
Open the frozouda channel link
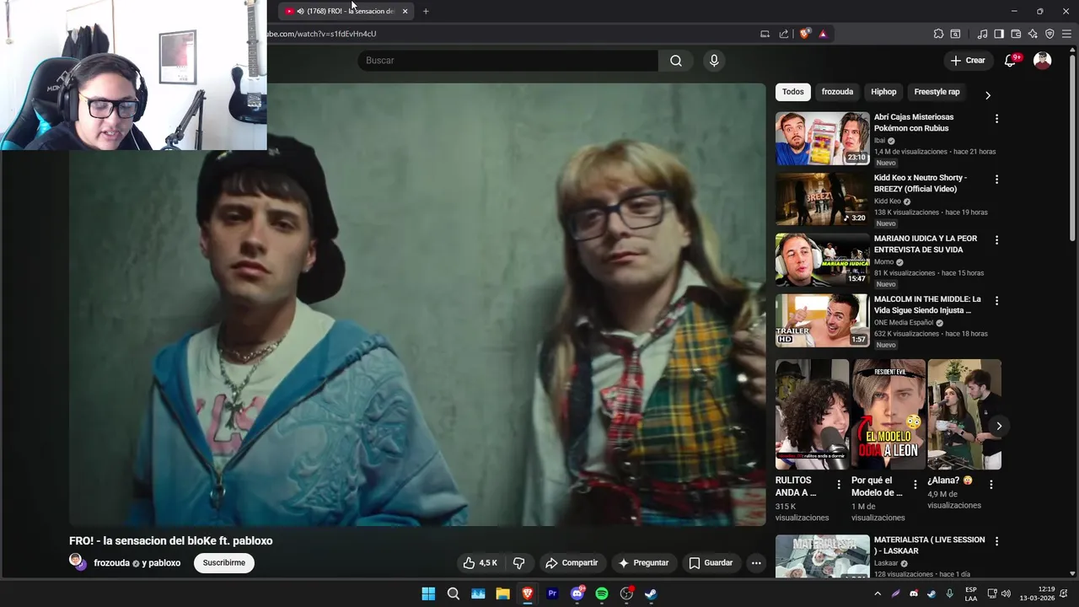click(111, 563)
